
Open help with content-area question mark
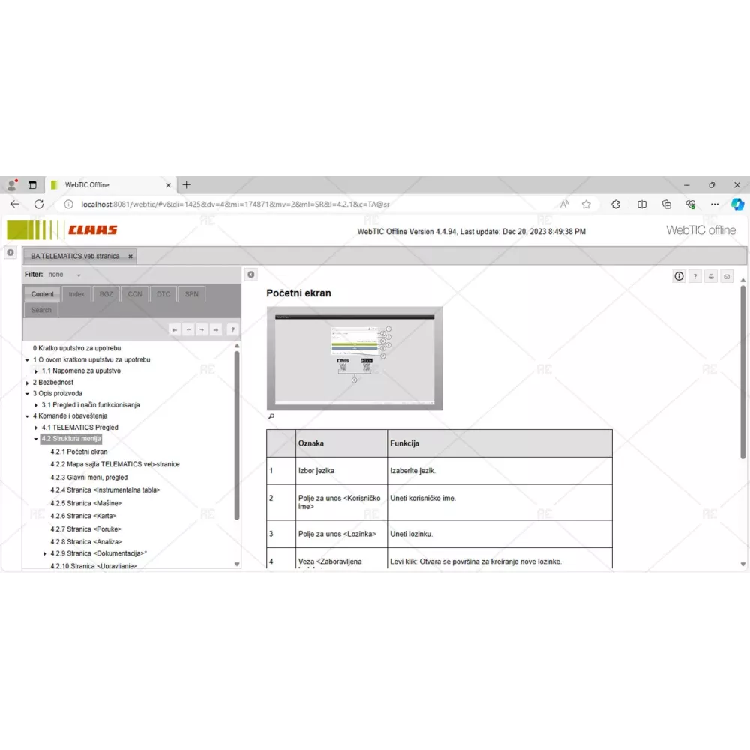pos(695,276)
